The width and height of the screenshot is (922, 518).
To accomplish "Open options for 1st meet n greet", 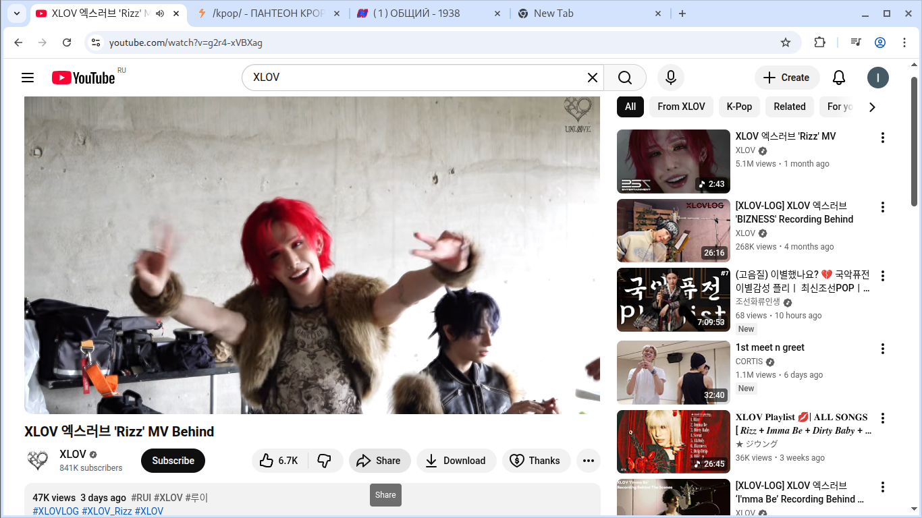I will [x=882, y=349].
